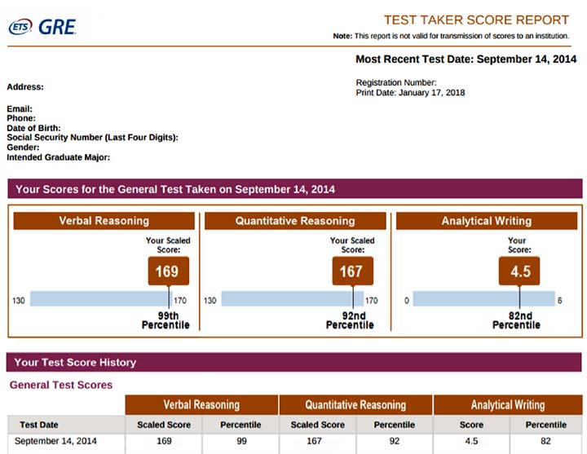Click the Email label
This screenshot has height=454, width=587.
tap(20, 109)
